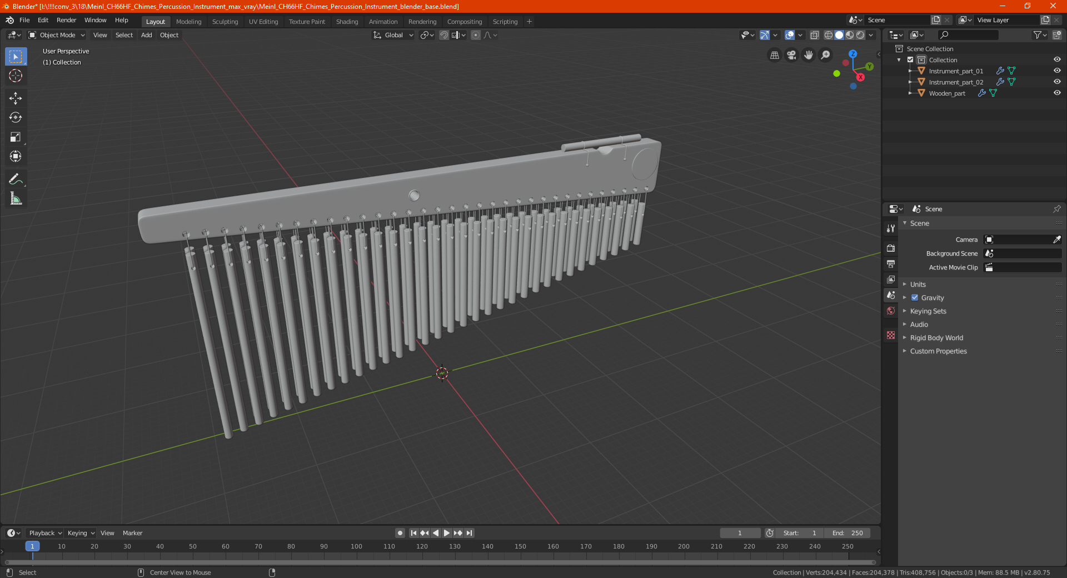Viewport: 1067px width, 578px height.
Task: Toggle snapping magnet
Action: click(444, 35)
